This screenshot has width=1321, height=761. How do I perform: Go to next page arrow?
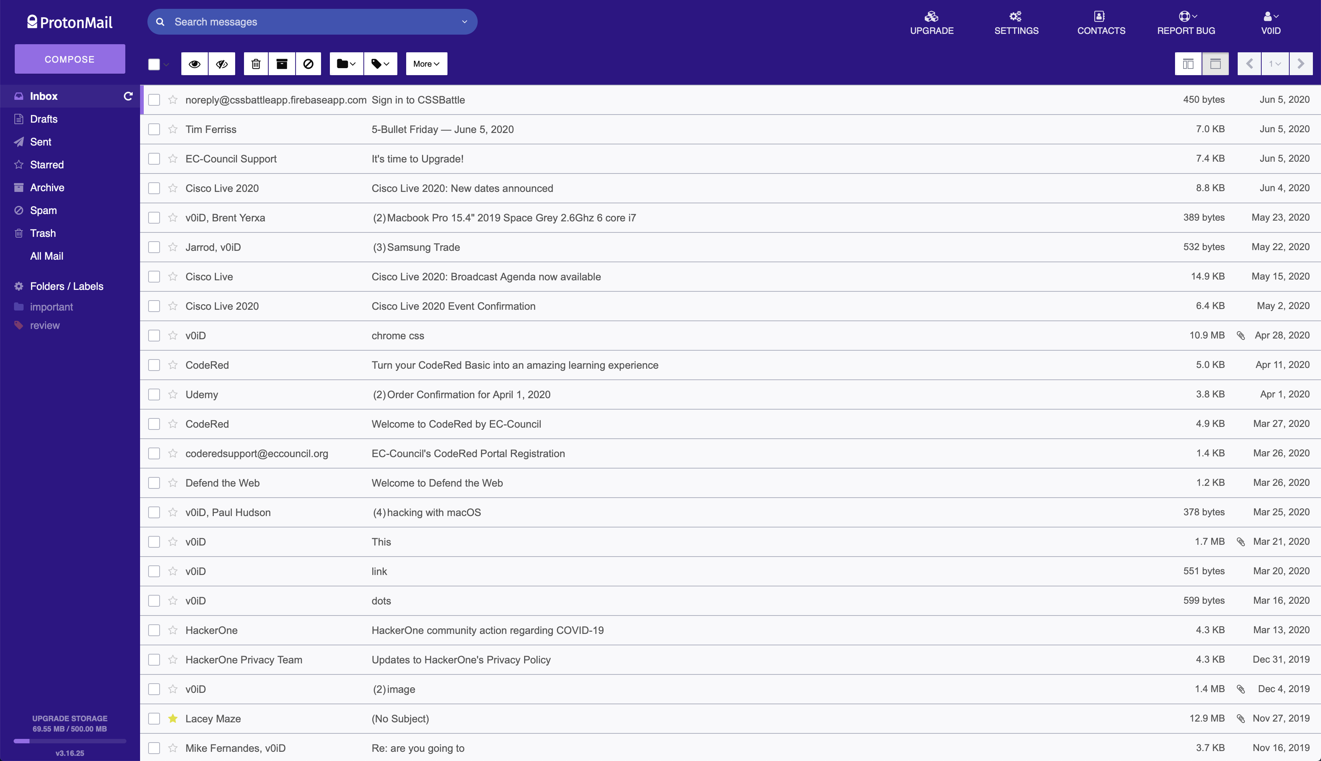pos(1301,64)
